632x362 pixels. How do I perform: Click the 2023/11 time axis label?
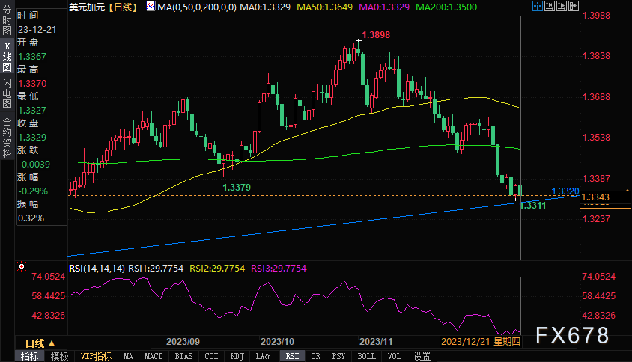(376, 342)
